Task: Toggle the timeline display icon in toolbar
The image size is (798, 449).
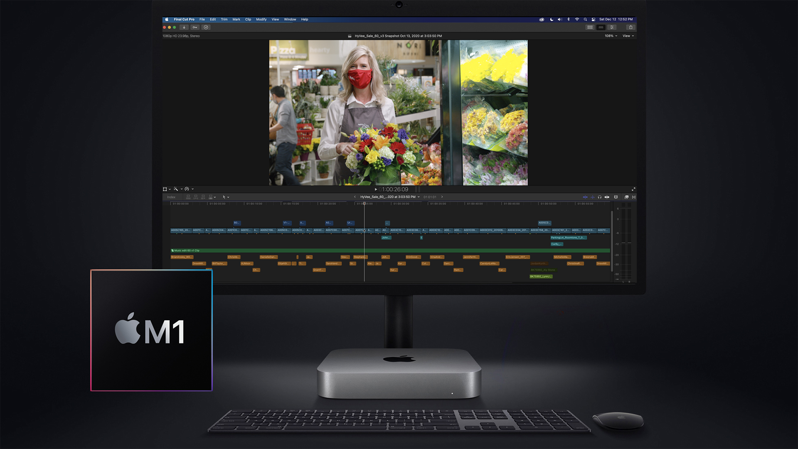Action: pyautogui.click(x=601, y=27)
